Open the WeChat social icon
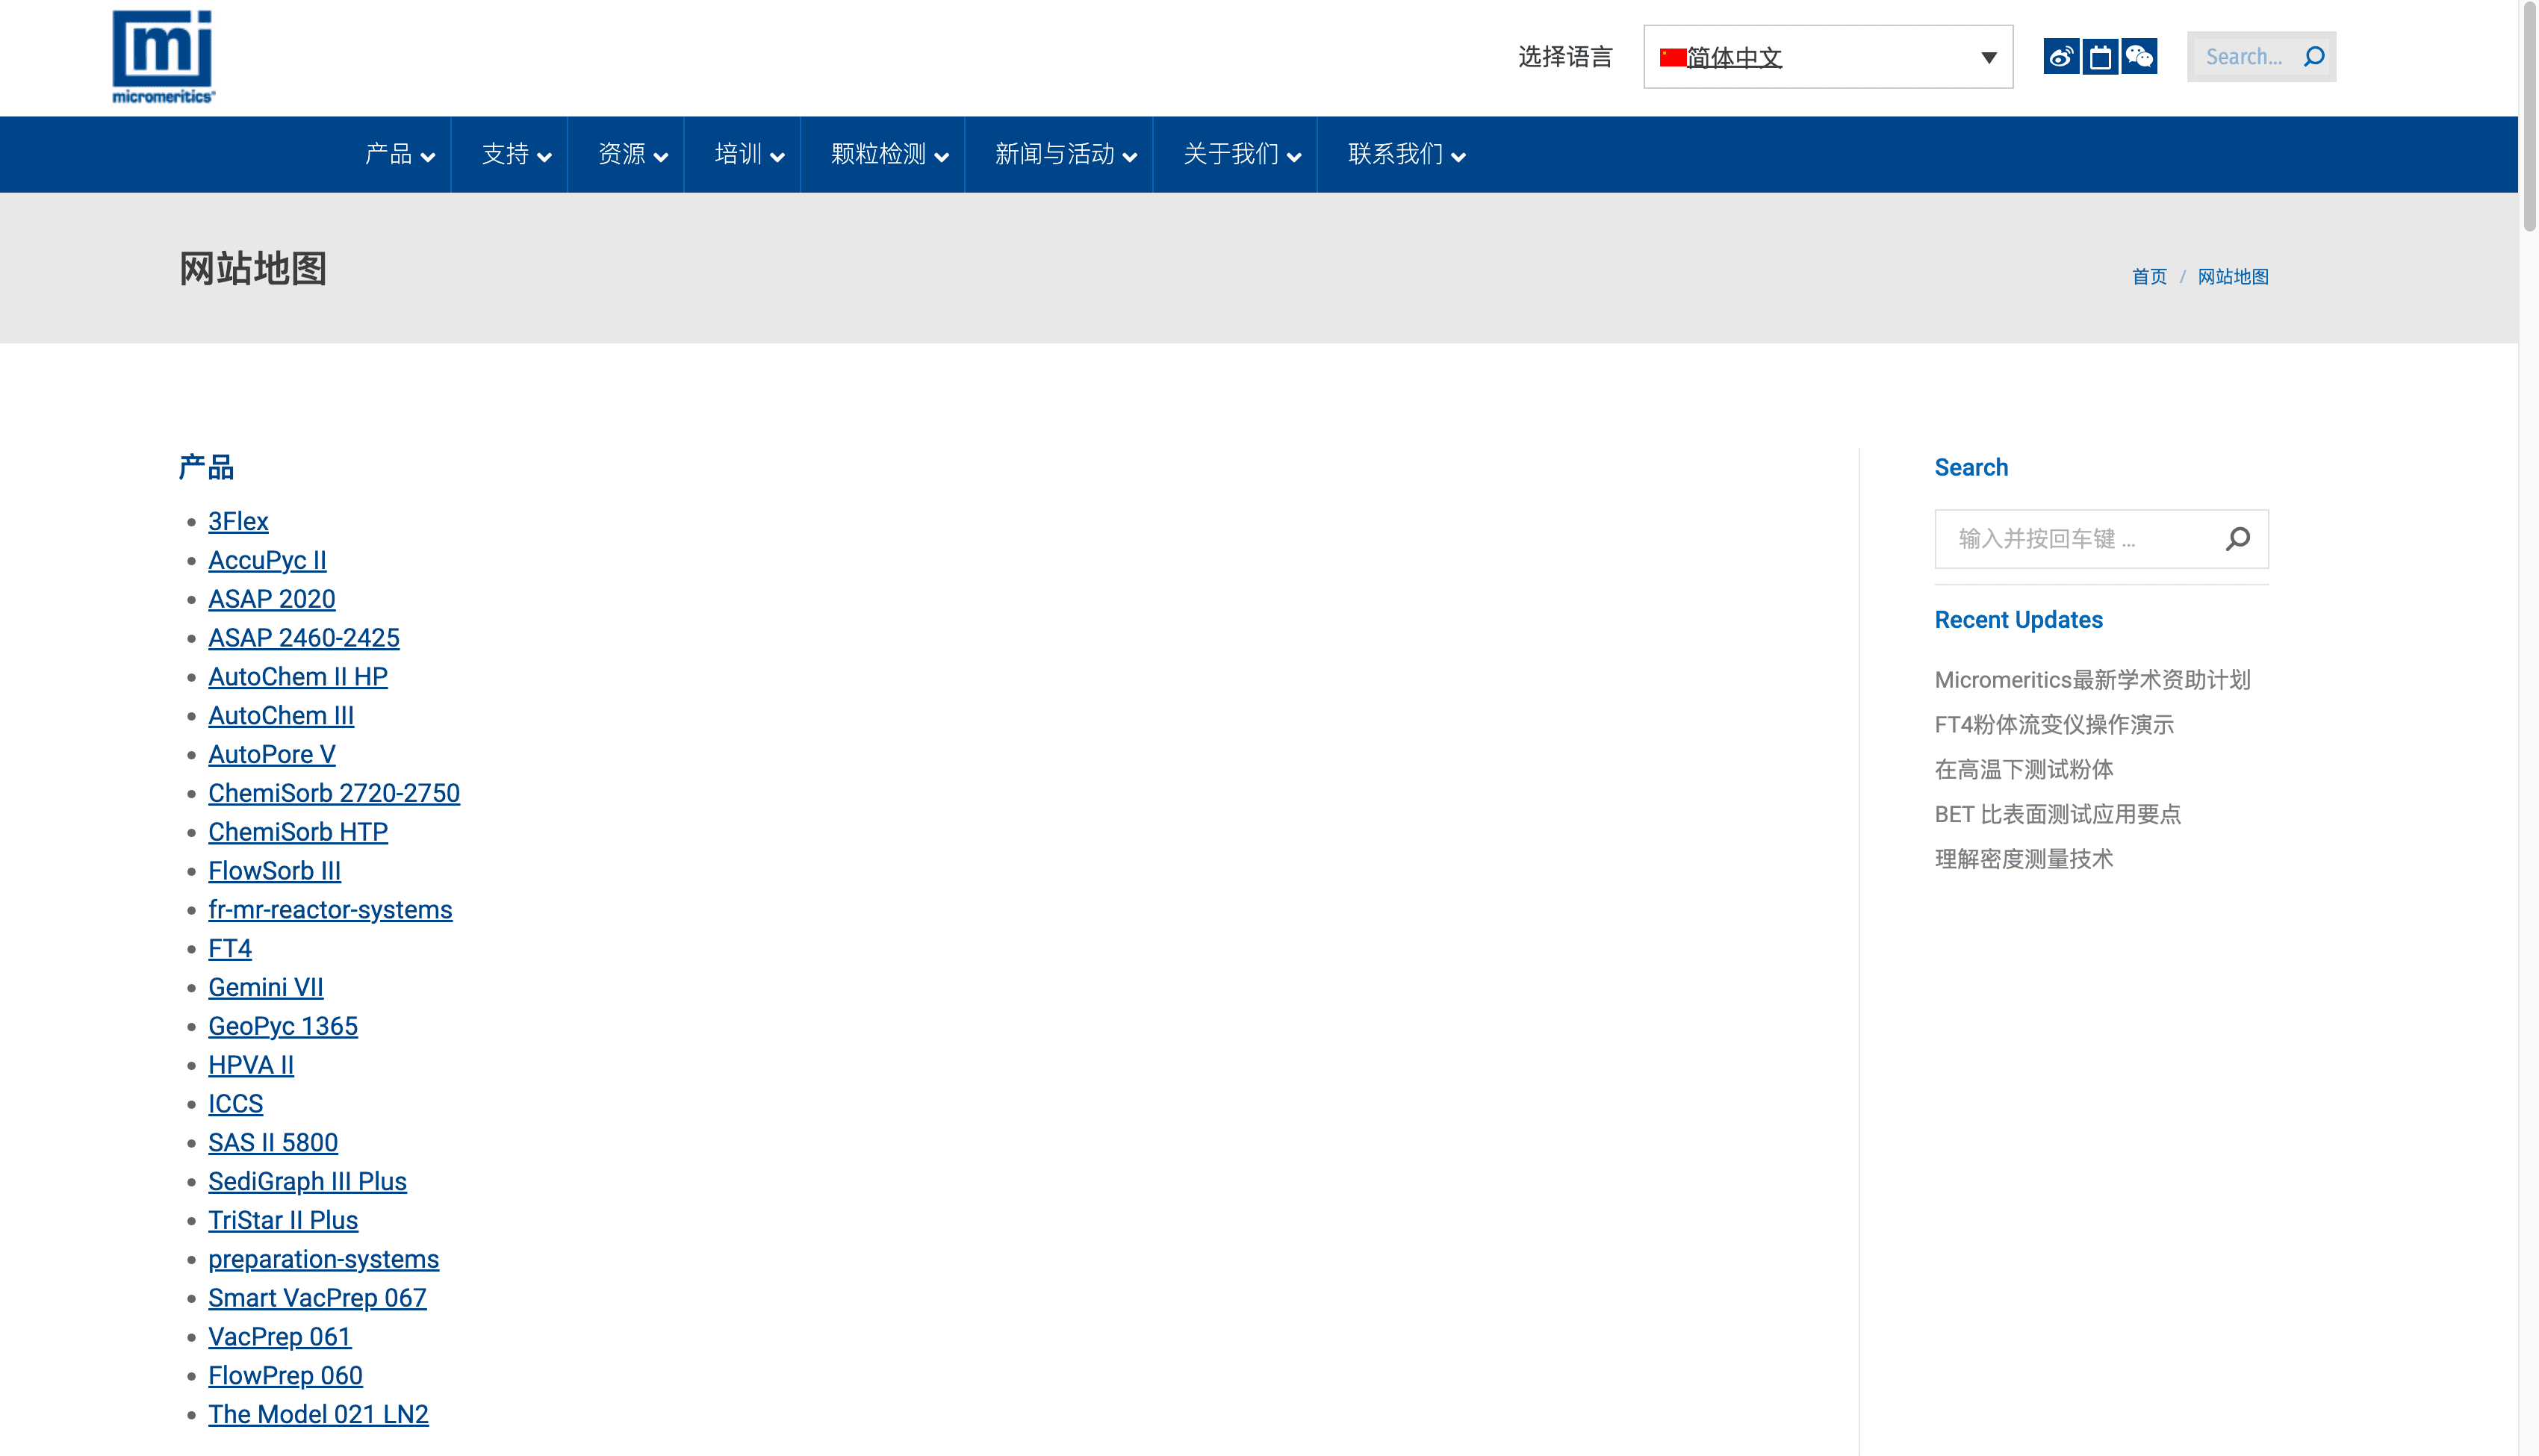The image size is (2539, 1456). [2139, 57]
